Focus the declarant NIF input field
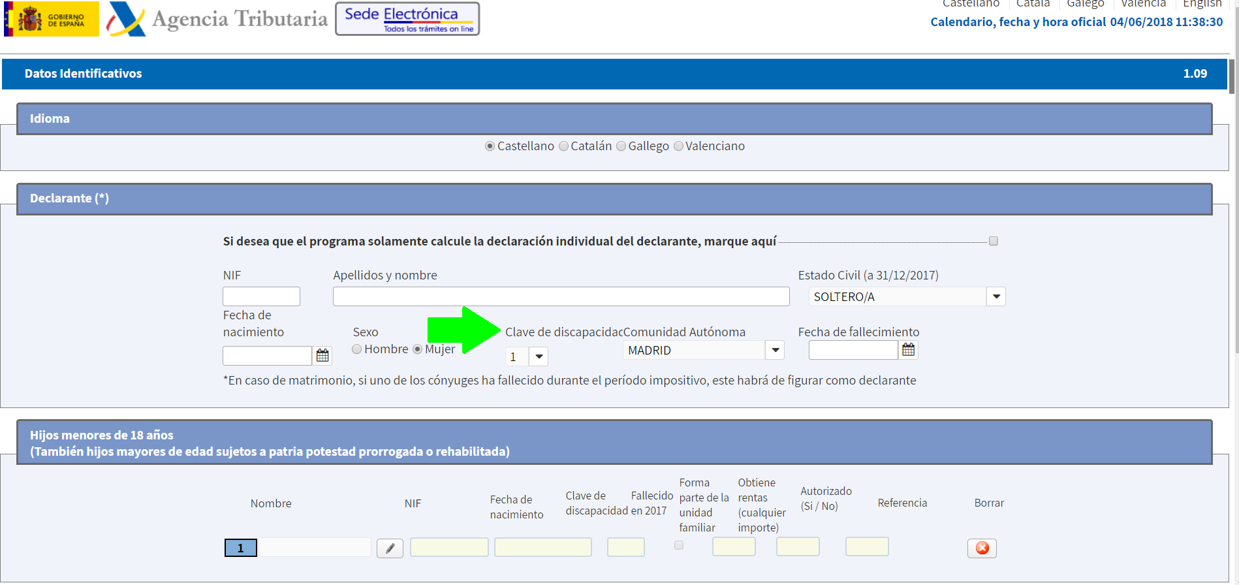The width and height of the screenshot is (1239, 585). point(261,296)
